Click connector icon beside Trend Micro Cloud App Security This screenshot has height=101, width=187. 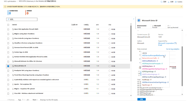pyautogui.click(x=13, y=75)
